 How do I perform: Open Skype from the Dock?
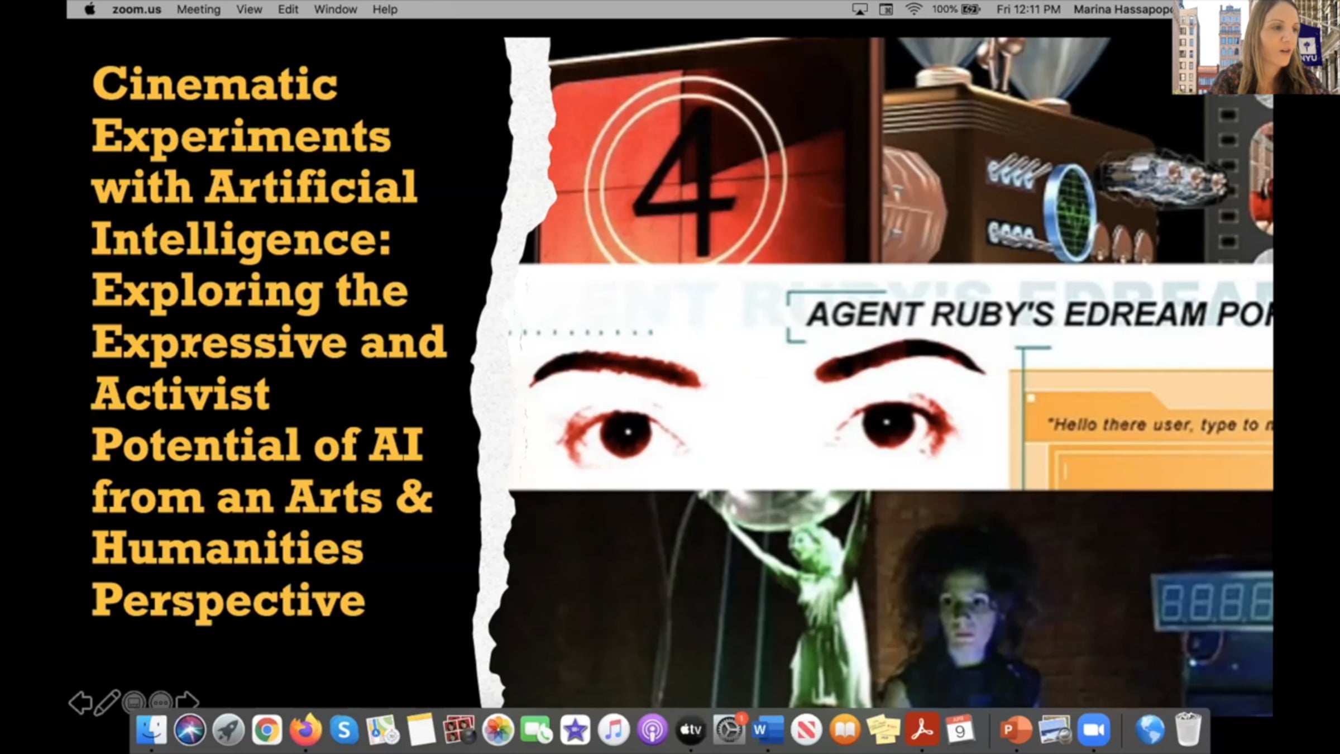(x=344, y=730)
